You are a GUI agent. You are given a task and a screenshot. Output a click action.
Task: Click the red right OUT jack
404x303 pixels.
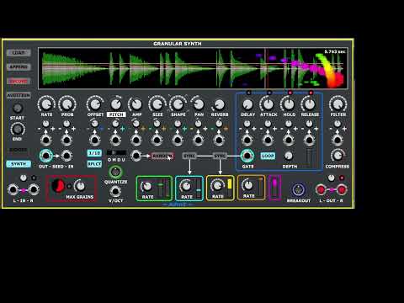coord(342,190)
